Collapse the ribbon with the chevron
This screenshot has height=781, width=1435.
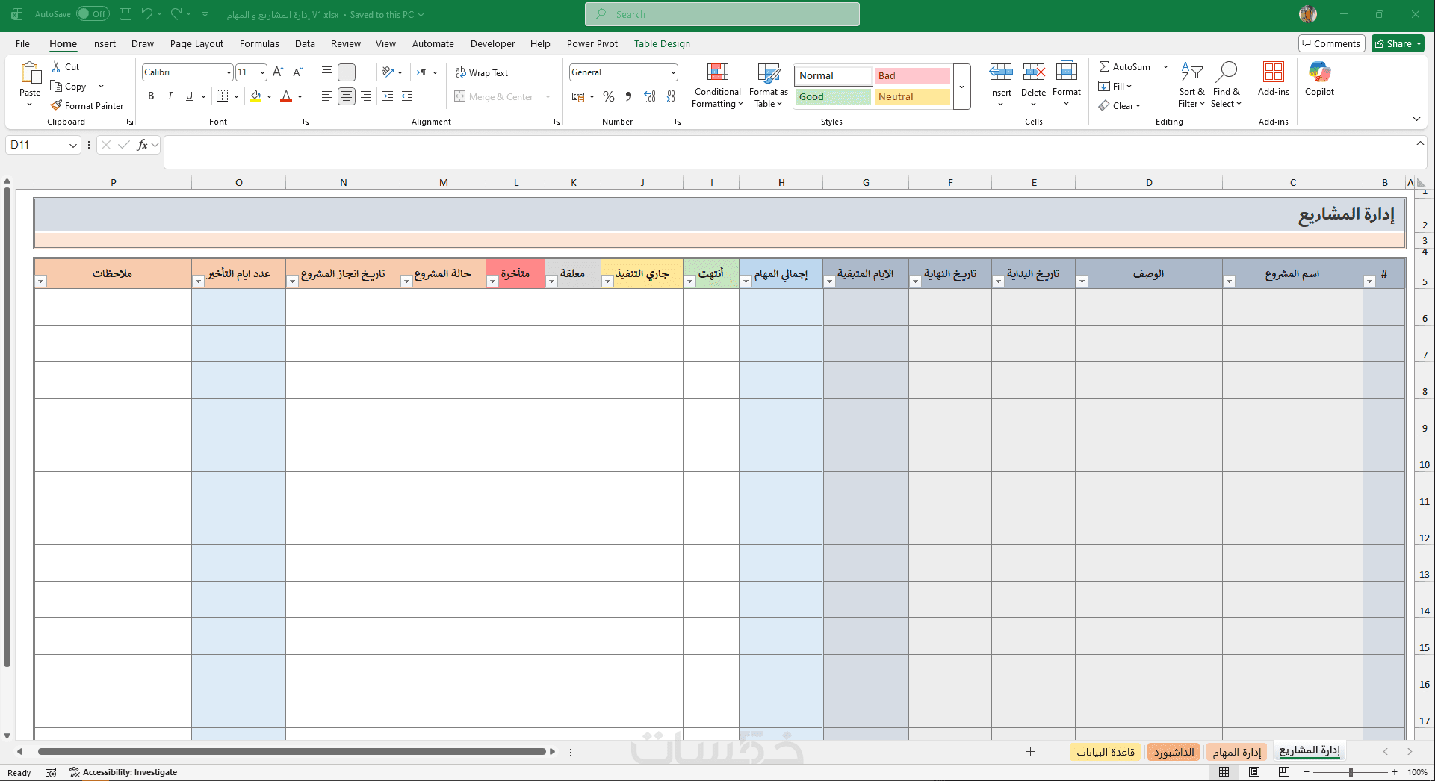(x=1416, y=119)
